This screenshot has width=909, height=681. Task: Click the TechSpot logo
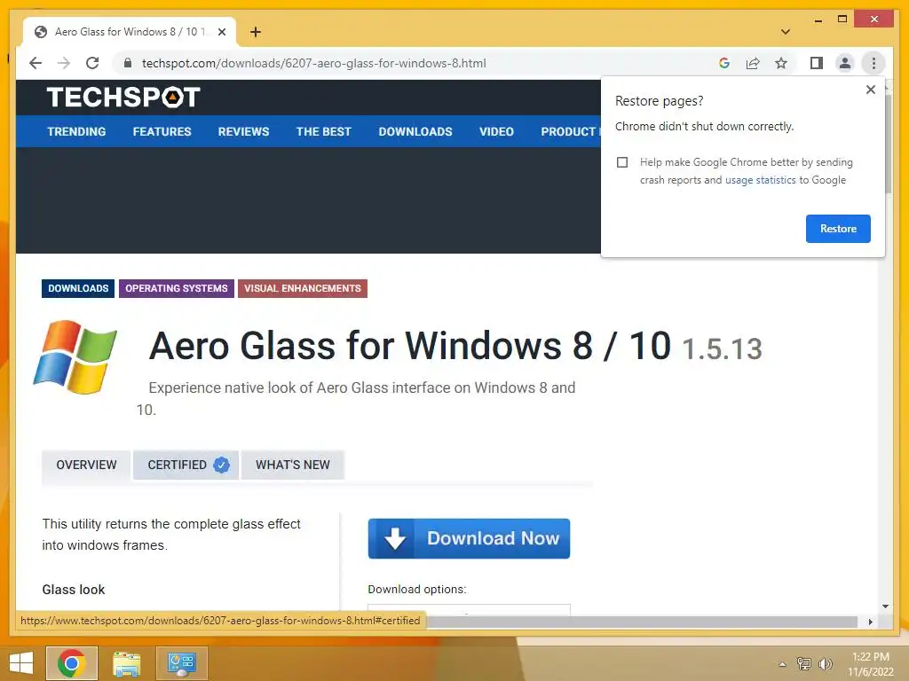[123, 97]
